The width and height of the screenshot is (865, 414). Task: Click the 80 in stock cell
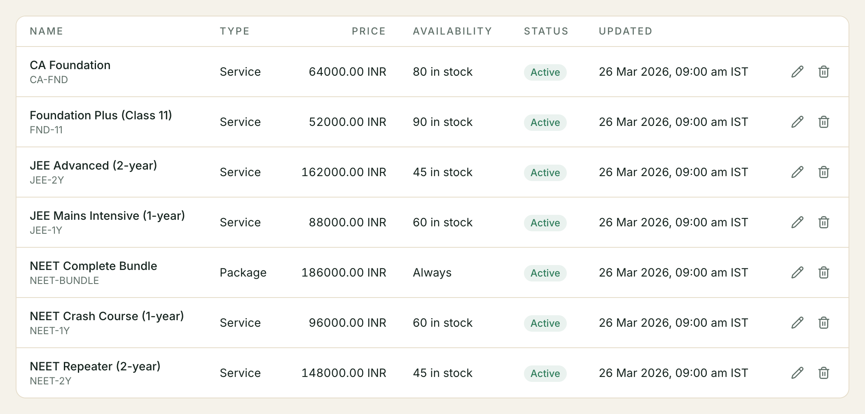(443, 72)
